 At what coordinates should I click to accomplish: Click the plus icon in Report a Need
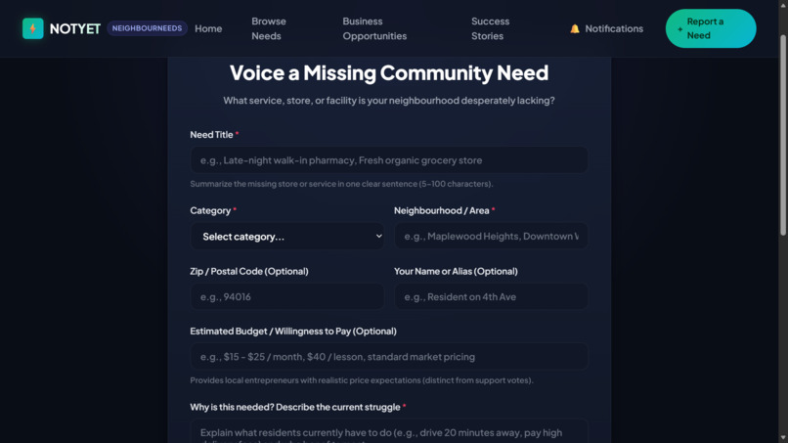679,29
